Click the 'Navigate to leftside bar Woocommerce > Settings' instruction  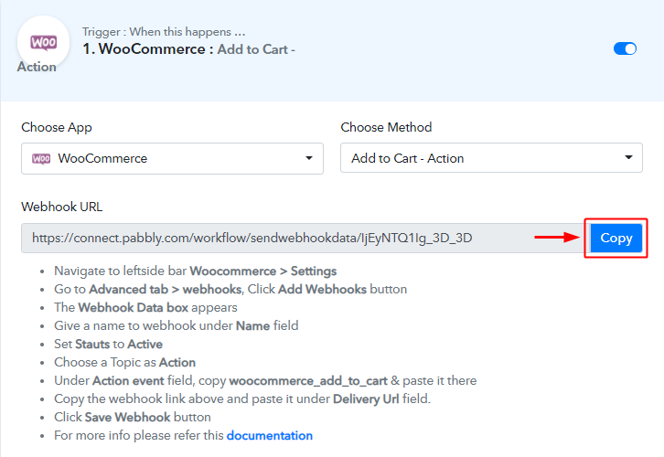click(x=195, y=271)
